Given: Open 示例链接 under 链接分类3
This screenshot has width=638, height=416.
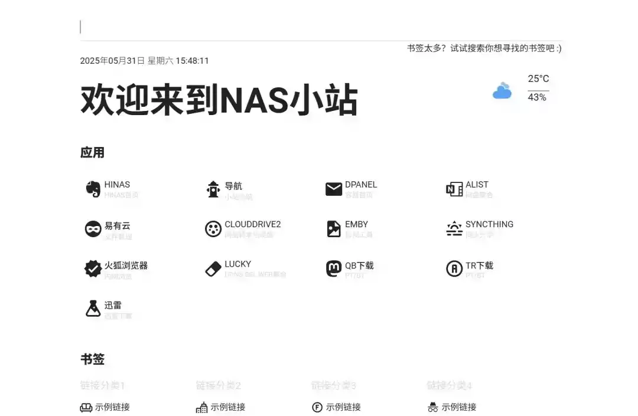Looking at the screenshot, I should point(343,407).
